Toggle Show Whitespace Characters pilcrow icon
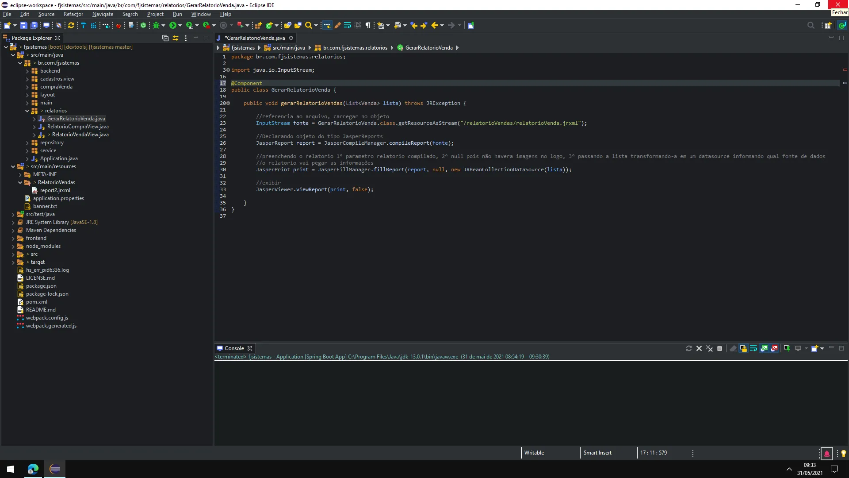 pyautogui.click(x=368, y=25)
